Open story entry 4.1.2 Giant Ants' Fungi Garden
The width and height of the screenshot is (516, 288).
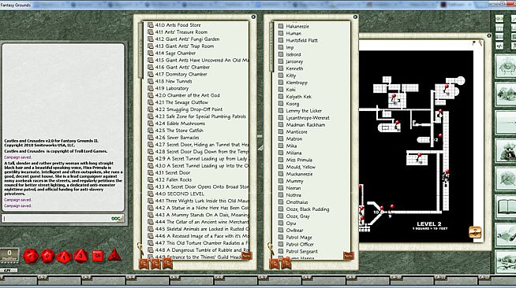pos(187,39)
